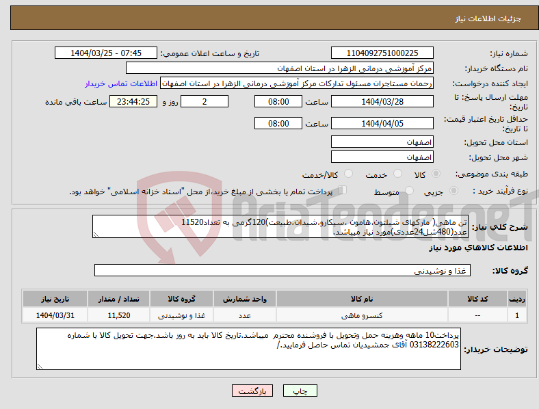The height and width of the screenshot is (409, 539).
Task: Click the چاپ (print) button
Action: click(300, 391)
